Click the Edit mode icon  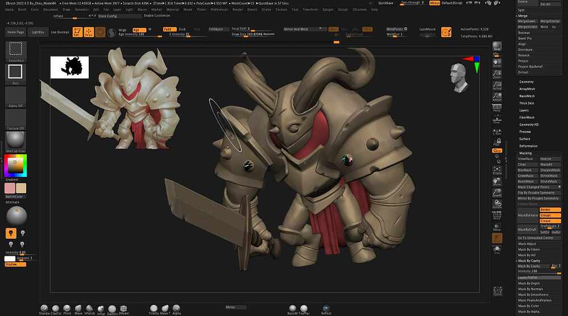pyautogui.click(x=77, y=32)
